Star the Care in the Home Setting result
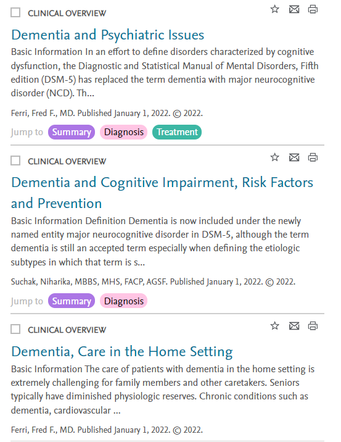Image resolution: width=341 pixels, height=442 pixels. tap(274, 326)
